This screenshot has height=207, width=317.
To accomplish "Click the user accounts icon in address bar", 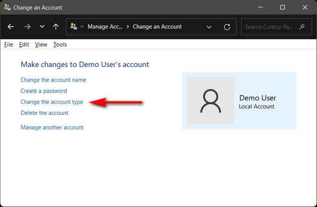I will pyautogui.click(x=74, y=27).
